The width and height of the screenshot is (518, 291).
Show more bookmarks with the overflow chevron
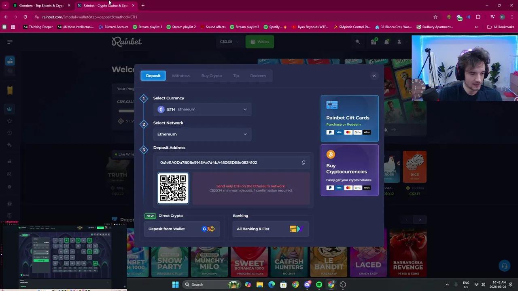click(x=476, y=27)
